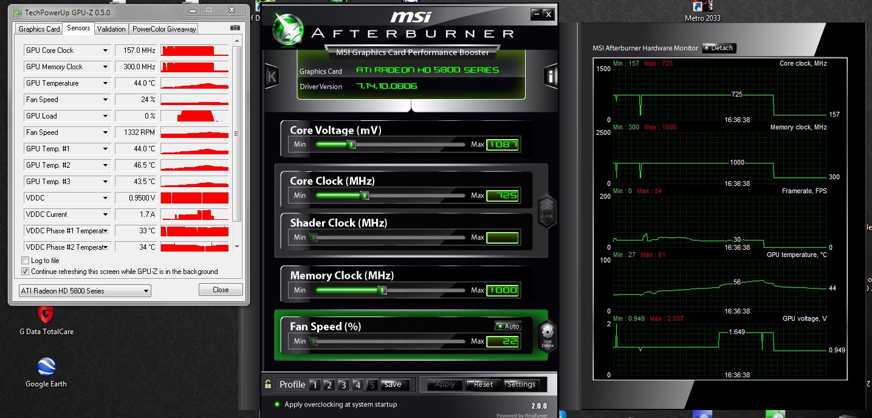The width and height of the screenshot is (872, 418).
Task: Expand the GPU Load sensor dropdown
Action: point(105,116)
